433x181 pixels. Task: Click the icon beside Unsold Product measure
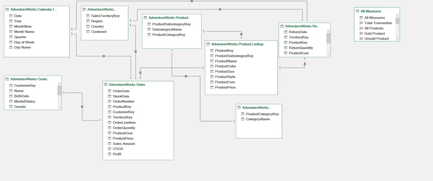(361, 39)
